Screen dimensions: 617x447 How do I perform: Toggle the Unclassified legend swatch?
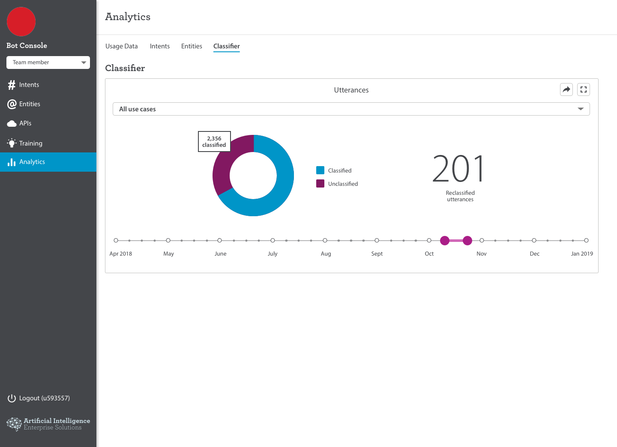[x=320, y=184]
